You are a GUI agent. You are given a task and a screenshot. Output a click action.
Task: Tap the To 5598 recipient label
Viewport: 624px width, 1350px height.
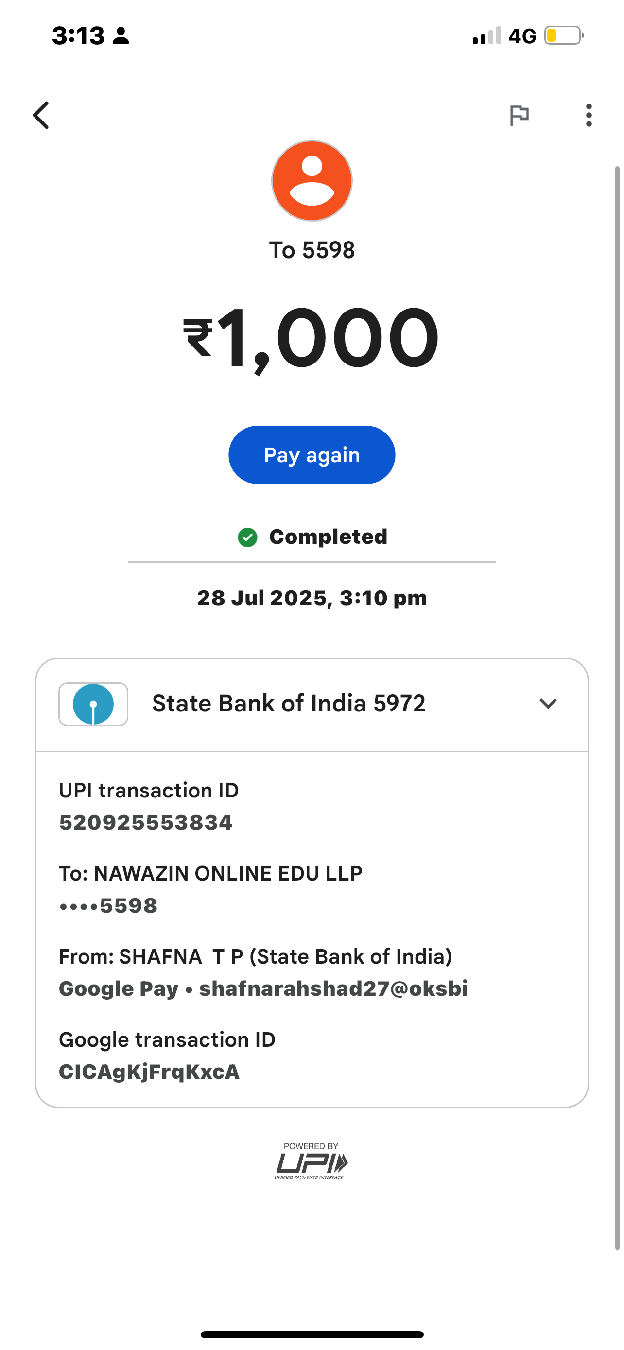pyautogui.click(x=312, y=250)
